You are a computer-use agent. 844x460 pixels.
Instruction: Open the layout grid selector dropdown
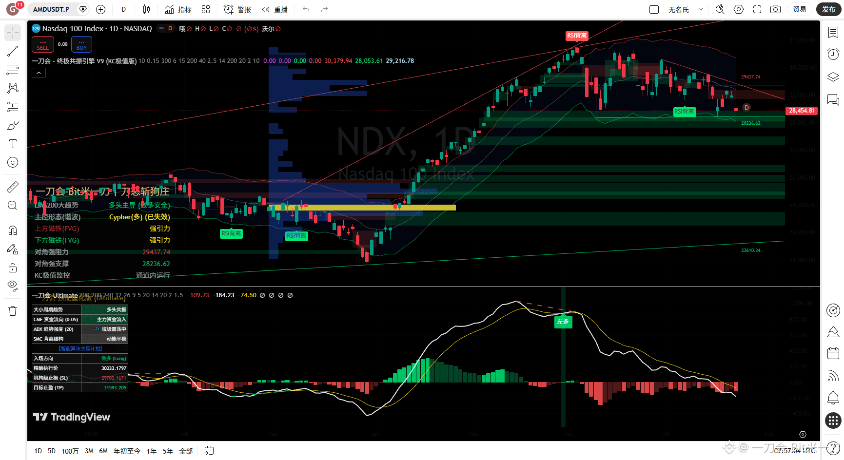point(206,9)
